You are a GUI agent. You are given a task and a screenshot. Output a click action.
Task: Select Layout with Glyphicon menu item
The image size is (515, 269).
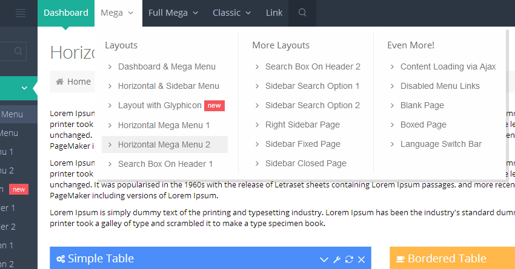click(160, 105)
